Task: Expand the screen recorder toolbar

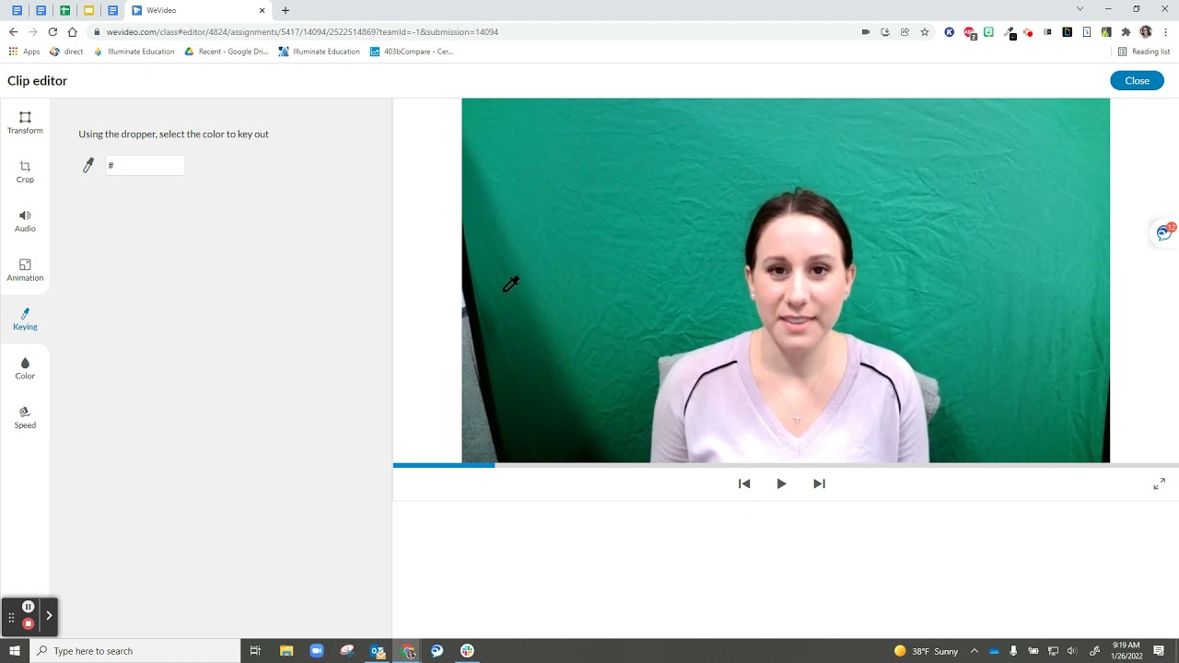Action: (x=49, y=615)
